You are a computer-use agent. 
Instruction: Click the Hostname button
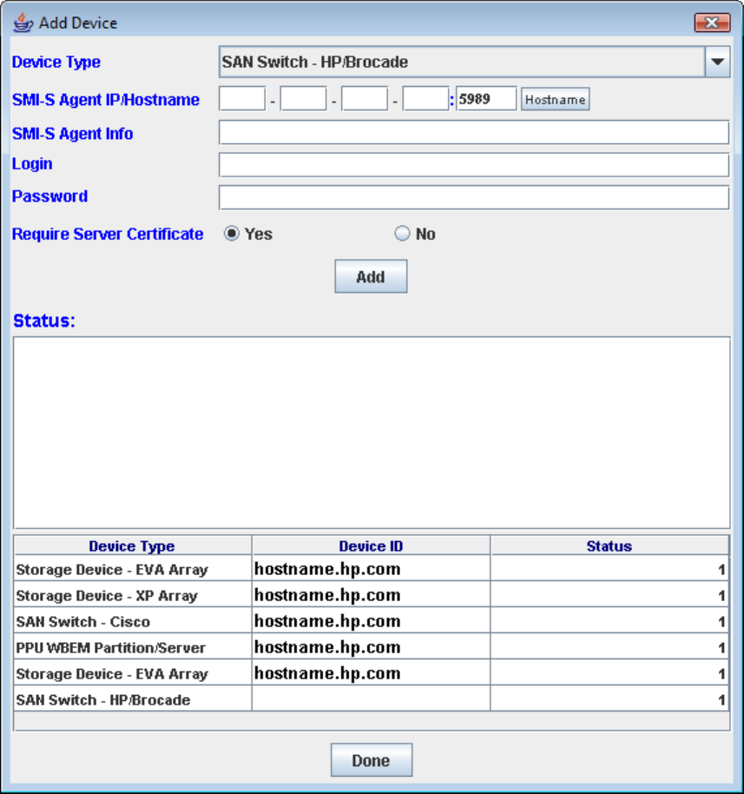pyautogui.click(x=556, y=99)
